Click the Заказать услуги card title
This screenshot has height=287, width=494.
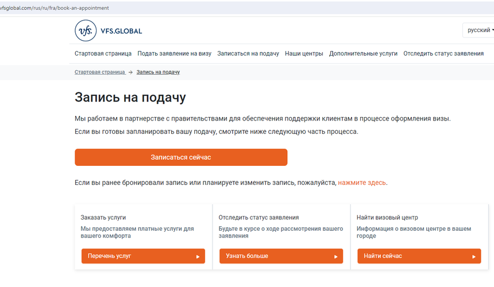(x=103, y=218)
